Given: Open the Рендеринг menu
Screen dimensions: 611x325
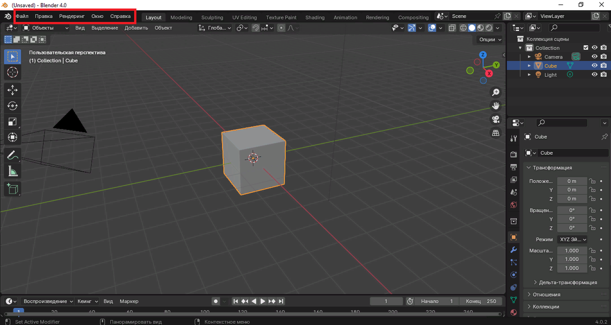Looking at the screenshot, I should click(x=72, y=16).
